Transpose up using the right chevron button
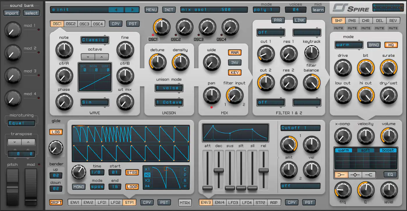The image size is (407, 211). (28, 142)
